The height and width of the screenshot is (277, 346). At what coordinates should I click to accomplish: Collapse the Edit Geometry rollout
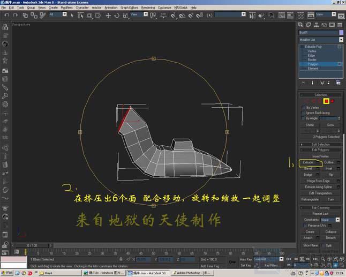pyautogui.click(x=320, y=208)
